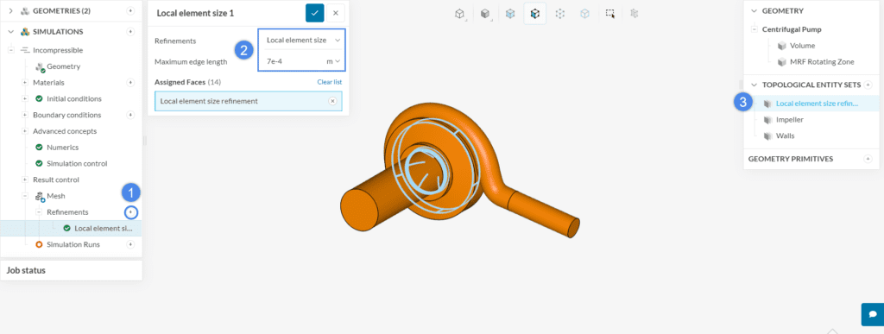Add a new simulation with plus icon
The height and width of the screenshot is (334, 884).
(130, 32)
